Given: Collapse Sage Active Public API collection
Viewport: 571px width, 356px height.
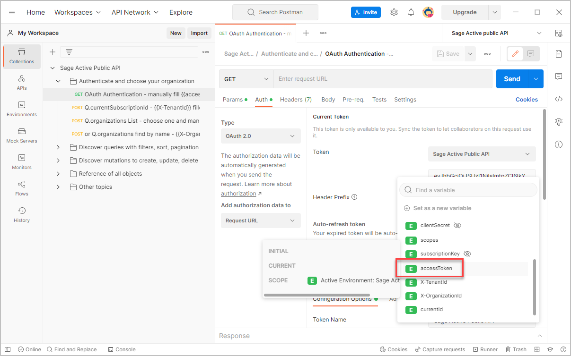Looking at the screenshot, I should pos(53,68).
